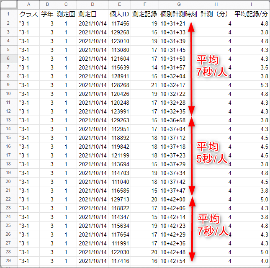Select ID cell 128268
Viewport: 270px width, 268px height.
point(119,85)
